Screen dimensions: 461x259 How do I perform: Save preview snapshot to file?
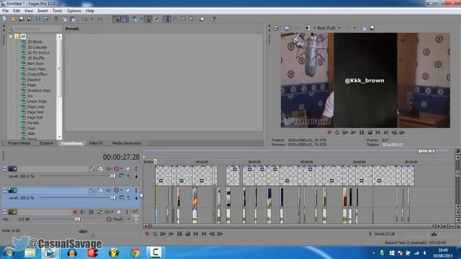point(372,28)
